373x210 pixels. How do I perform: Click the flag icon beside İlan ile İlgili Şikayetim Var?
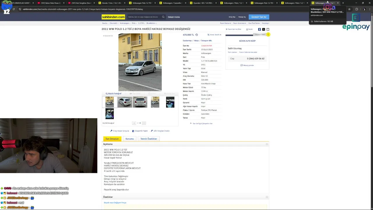[191, 123]
